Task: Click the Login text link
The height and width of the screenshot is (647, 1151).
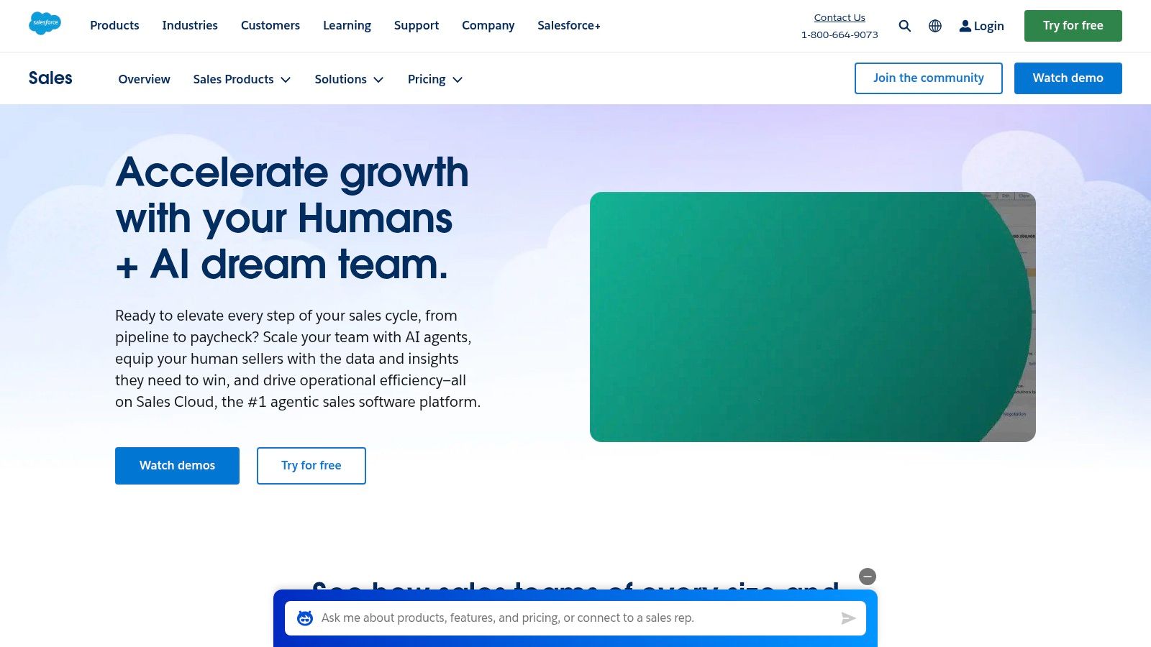Action: [x=988, y=26]
